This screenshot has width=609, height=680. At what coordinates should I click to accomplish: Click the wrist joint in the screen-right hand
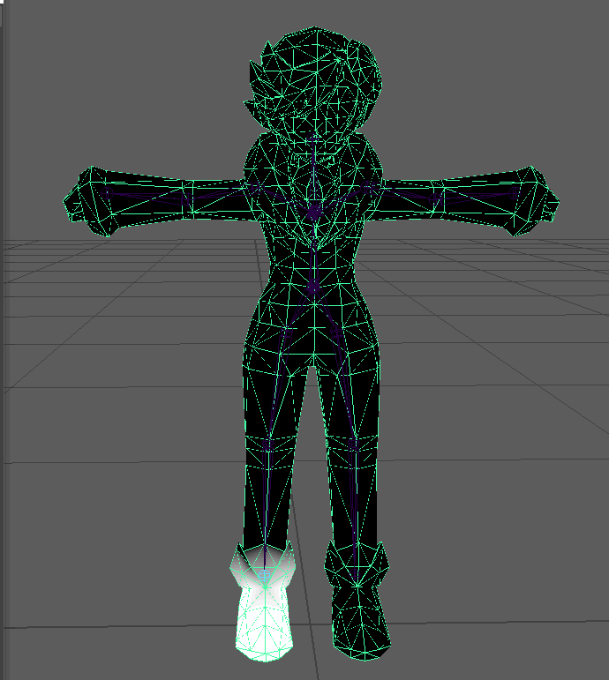tap(514, 192)
